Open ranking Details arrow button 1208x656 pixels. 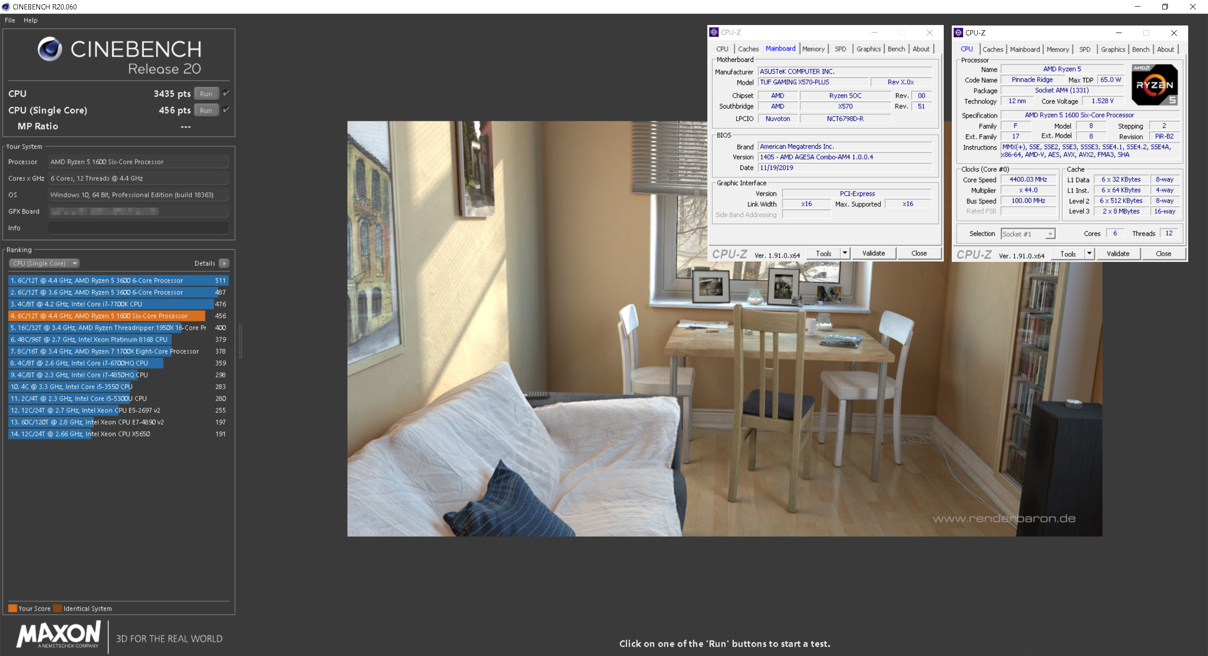click(224, 263)
